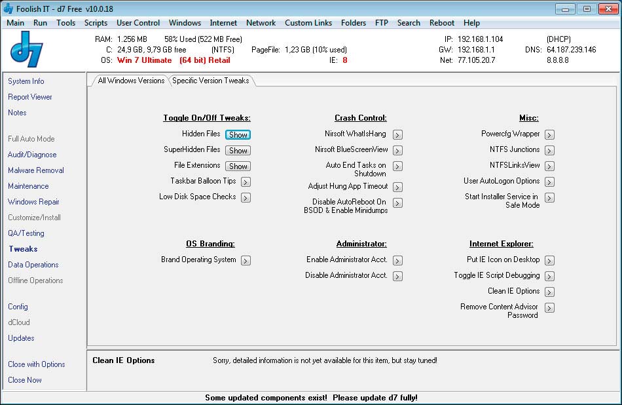Launch Nirsoft WhatIsHang arrow button
The height and width of the screenshot is (405, 622).
(397, 134)
